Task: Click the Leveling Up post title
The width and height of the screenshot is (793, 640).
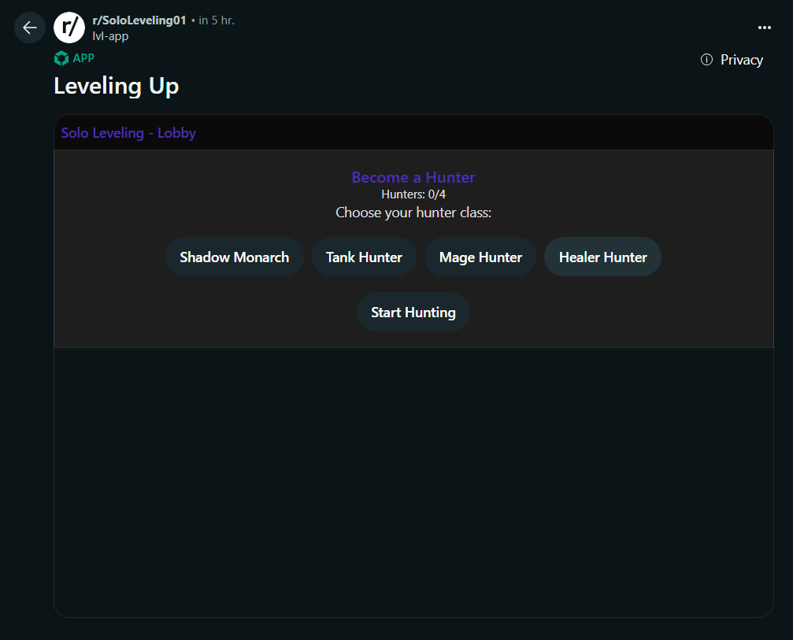Action: pyautogui.click(x=117, y=86)
